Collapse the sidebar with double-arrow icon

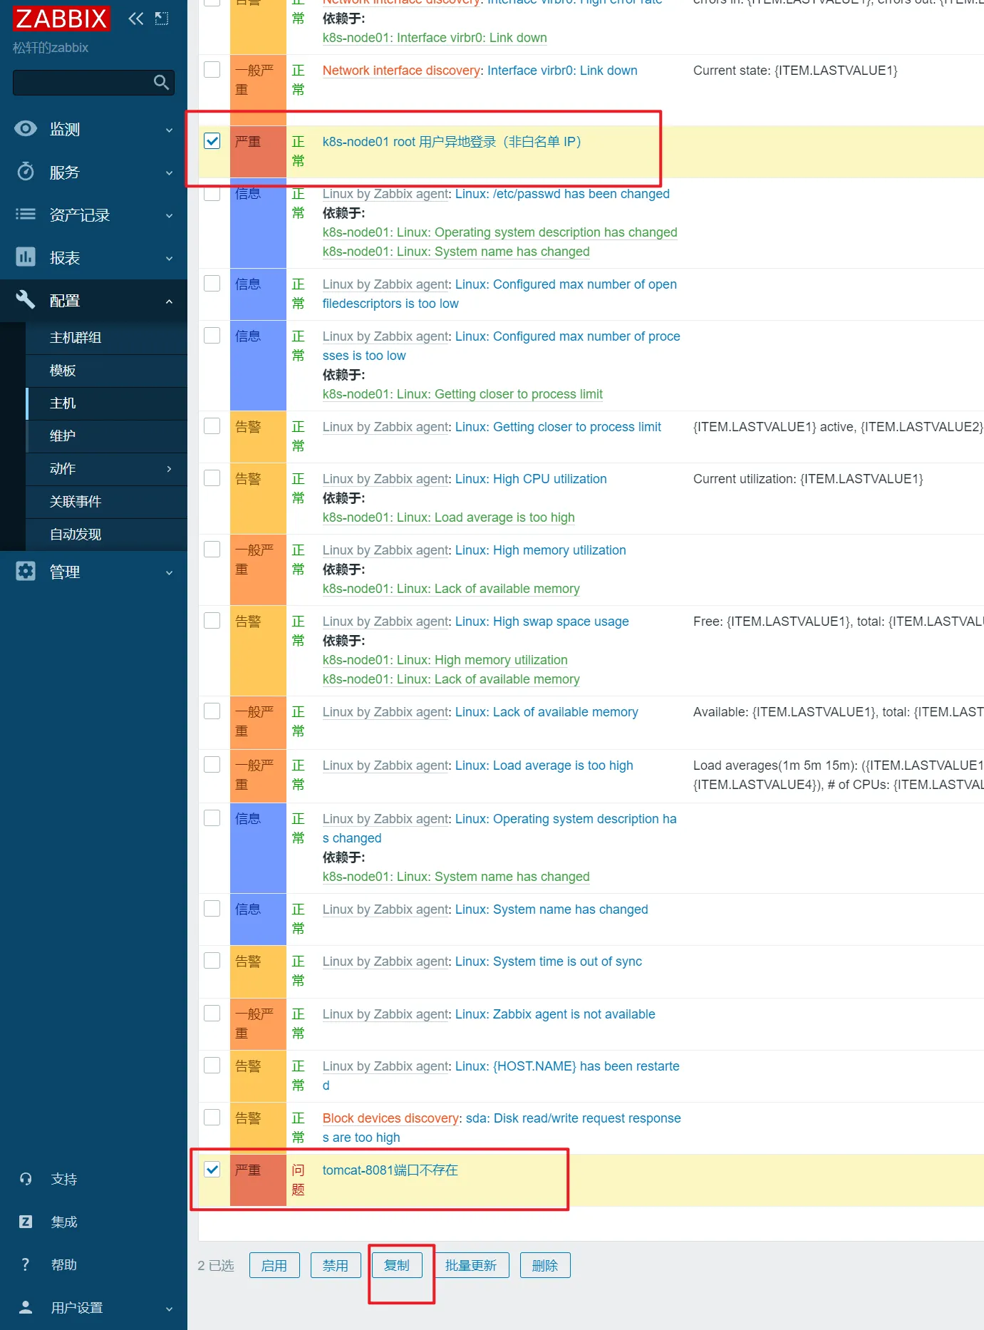point(135,19)
